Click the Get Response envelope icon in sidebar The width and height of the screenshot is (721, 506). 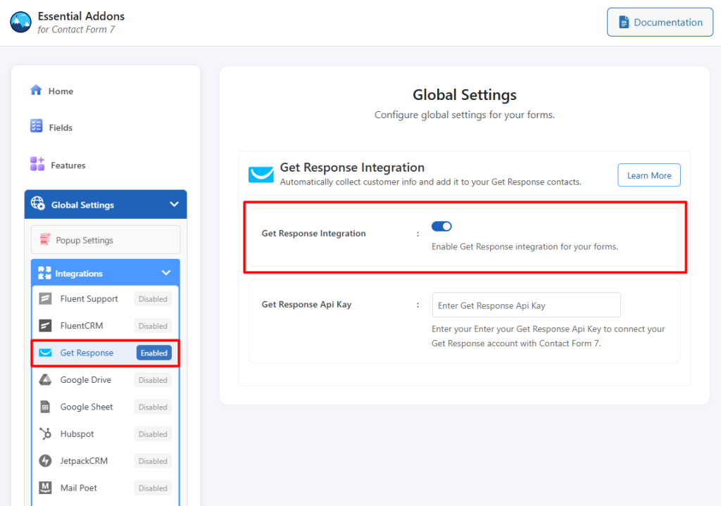[45, 353]
